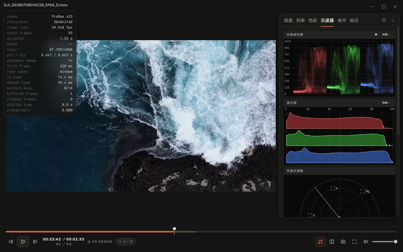This screenshot has width=403, height=252.
Task: Open 分量波形图 RGB dropdown
Action: [x=386, y=34]
